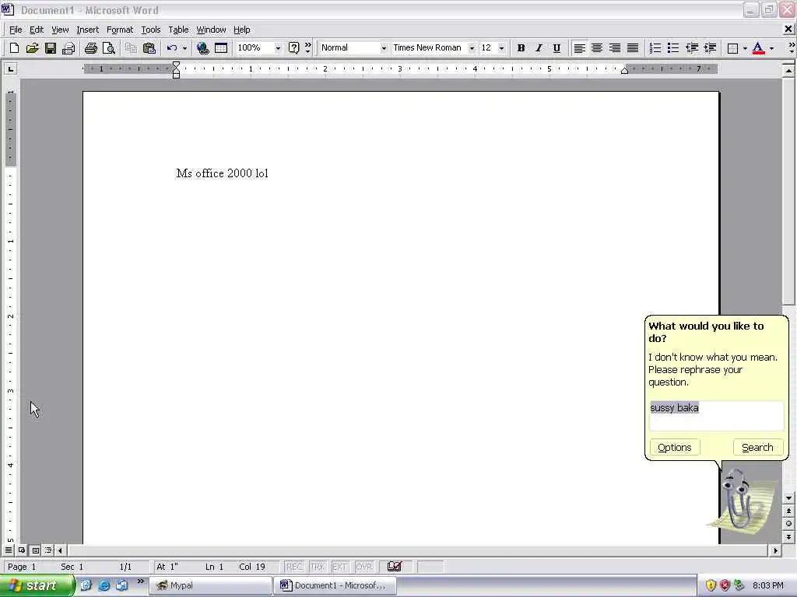Save the document with floppy icon

(51, 48)
